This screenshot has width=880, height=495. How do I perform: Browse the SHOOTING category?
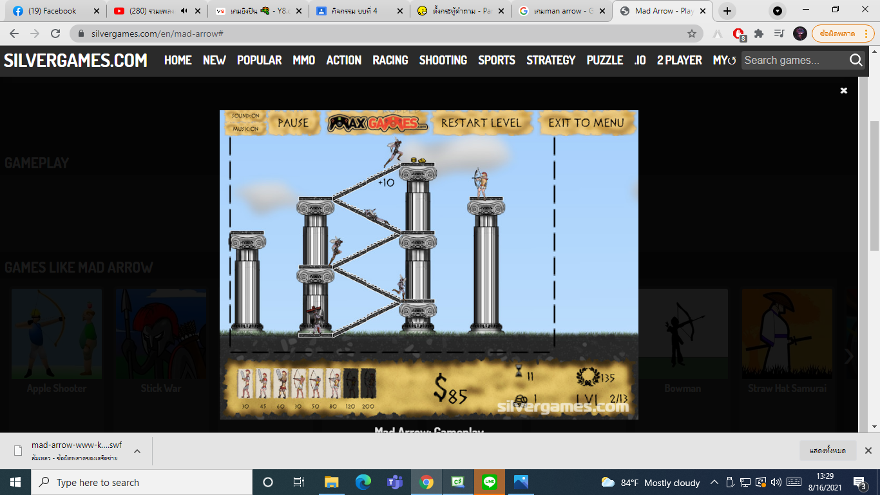(443, 60)
